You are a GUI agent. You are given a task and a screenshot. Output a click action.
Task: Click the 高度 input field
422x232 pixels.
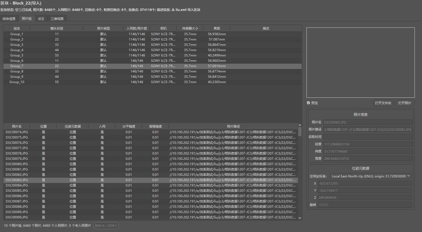(x=368, y=158)
